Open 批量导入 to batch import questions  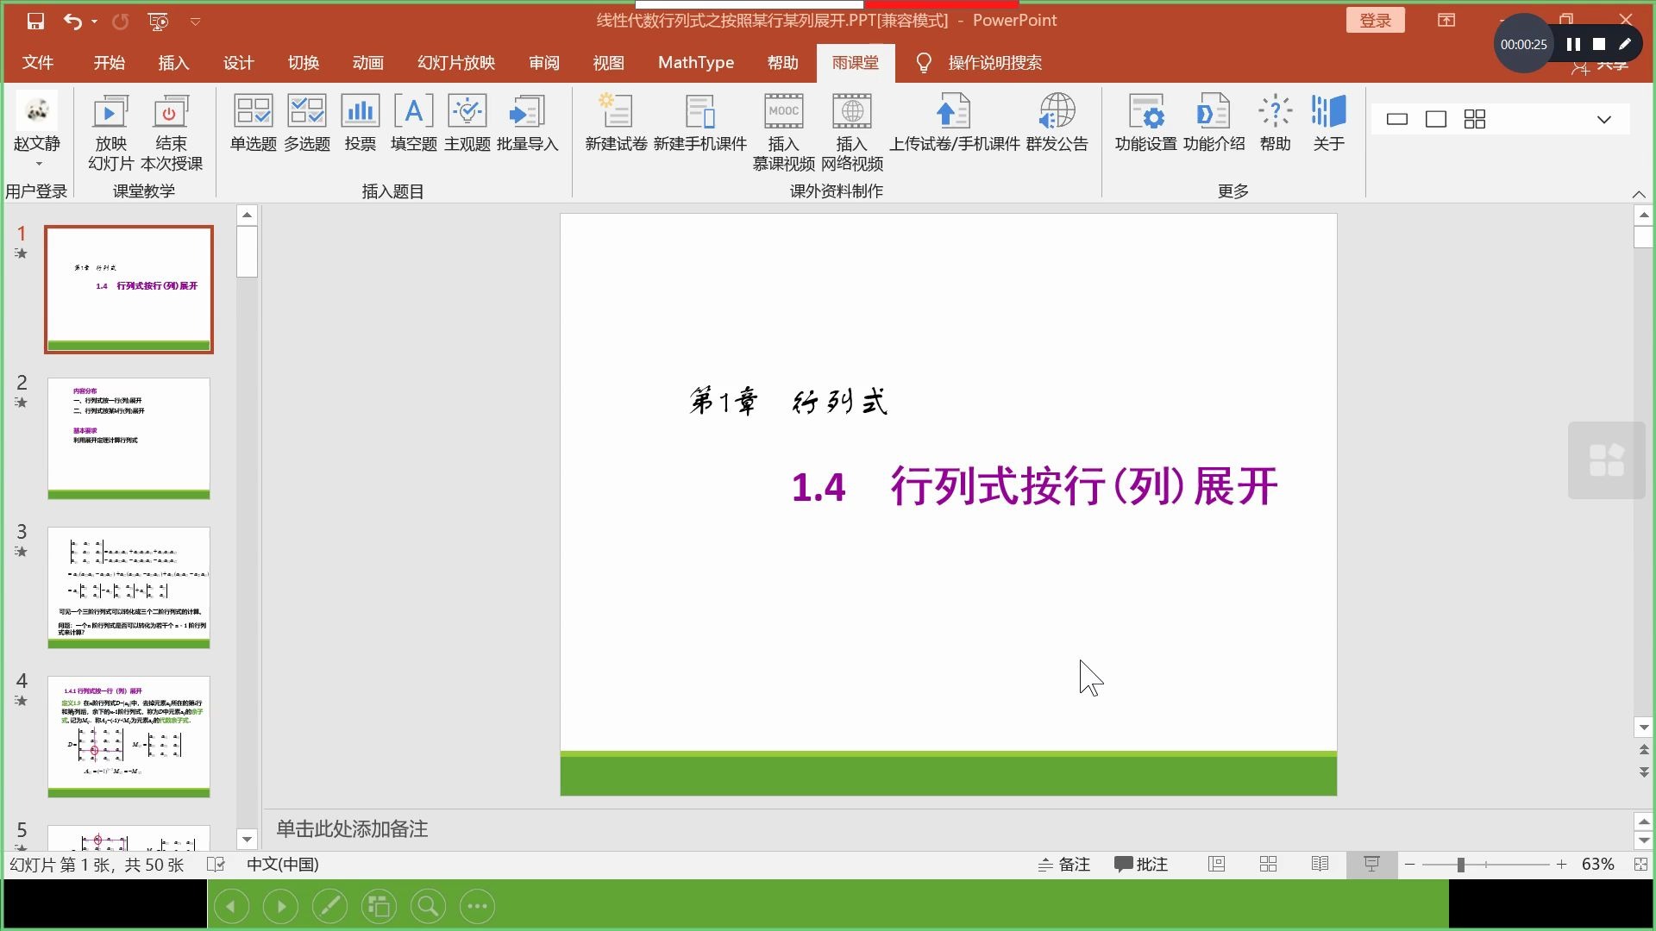528,123
